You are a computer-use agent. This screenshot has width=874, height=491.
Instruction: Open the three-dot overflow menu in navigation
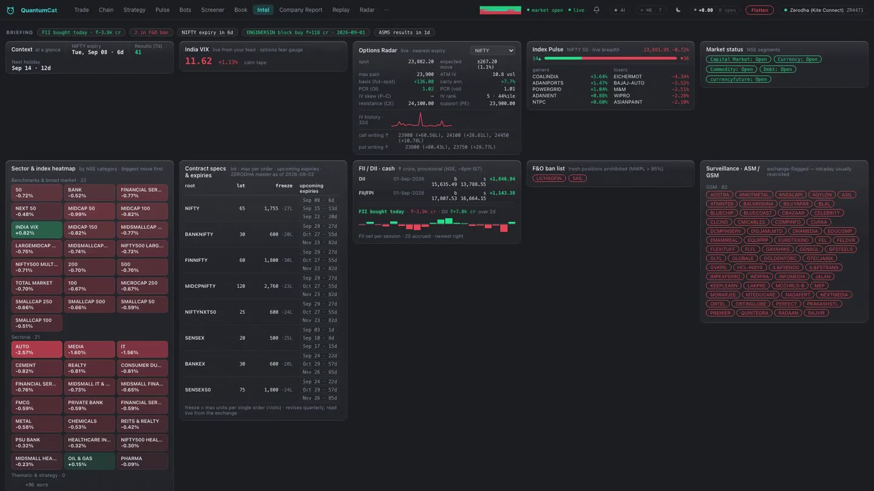[386, 10]
